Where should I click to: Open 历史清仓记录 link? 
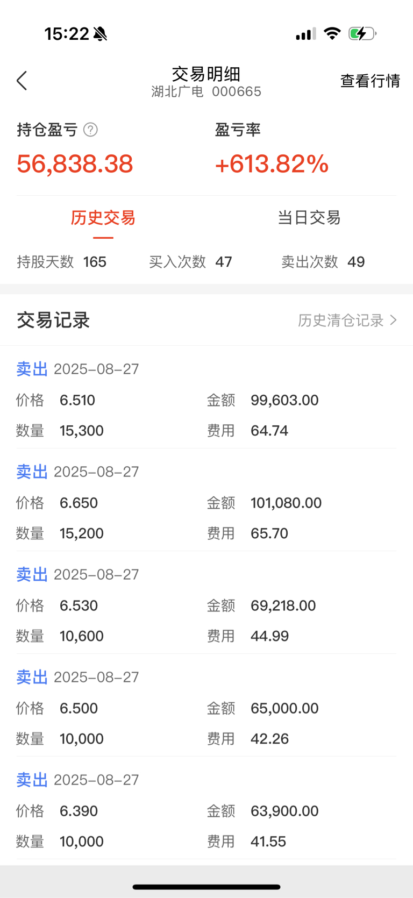point(341,320)
